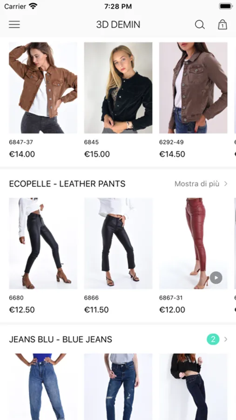Tap the 3D DEMIN store title
Viewport: 236px width, 420px height.
(x=118, y=25)
